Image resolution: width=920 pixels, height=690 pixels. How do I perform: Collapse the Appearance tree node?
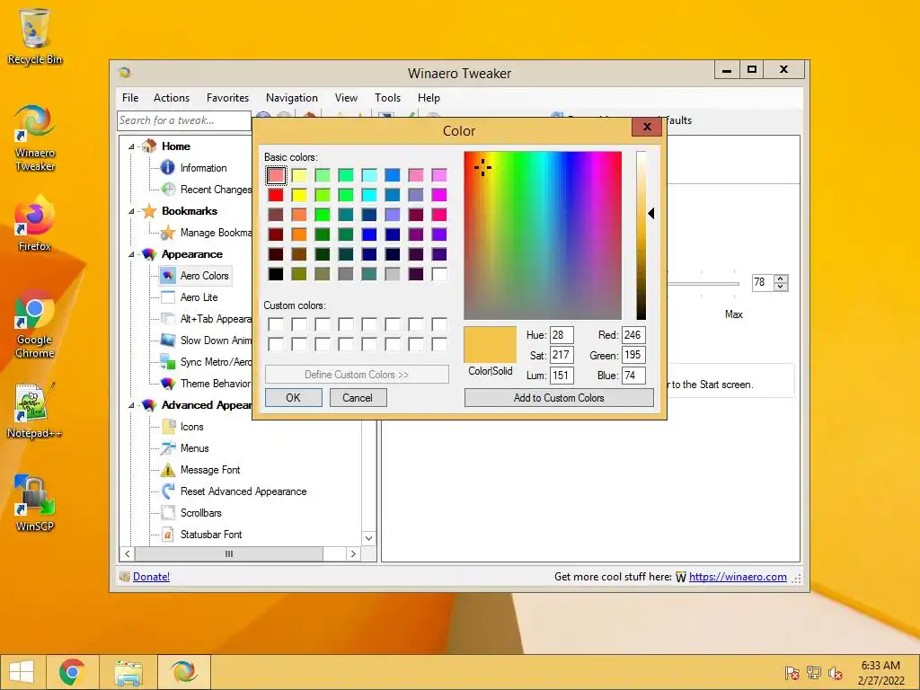(131, 254)
